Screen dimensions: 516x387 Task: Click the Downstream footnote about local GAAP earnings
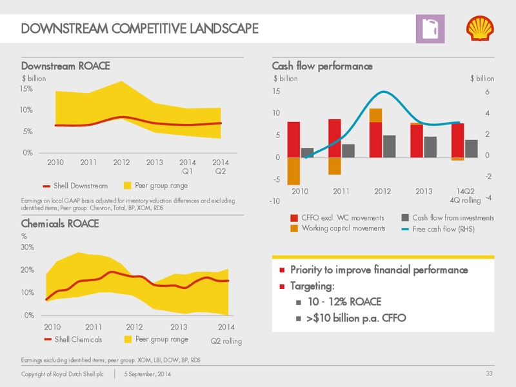pos(128,204)
